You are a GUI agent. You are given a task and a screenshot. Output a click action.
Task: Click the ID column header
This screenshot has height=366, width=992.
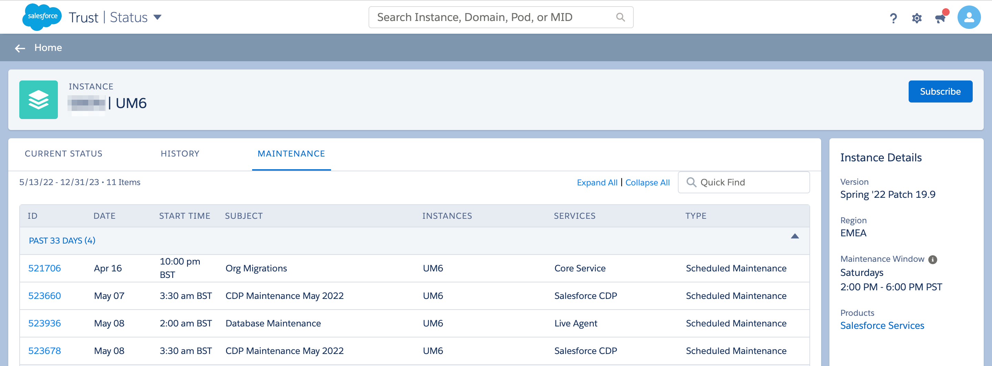click(x=32, y=216)
